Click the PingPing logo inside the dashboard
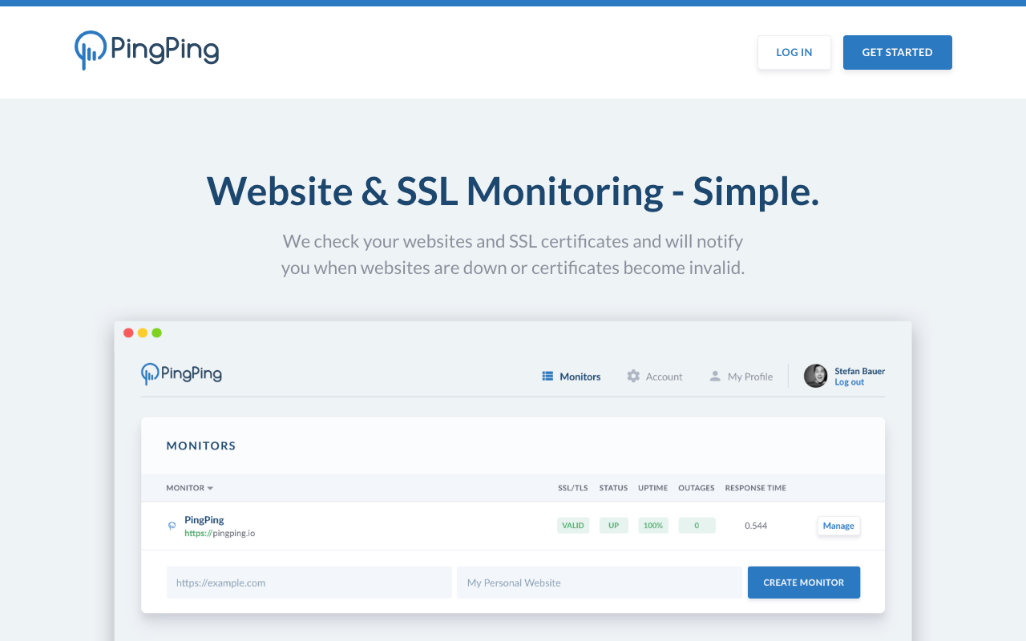Screen dimensions: 1026x641 pos(181,374)
